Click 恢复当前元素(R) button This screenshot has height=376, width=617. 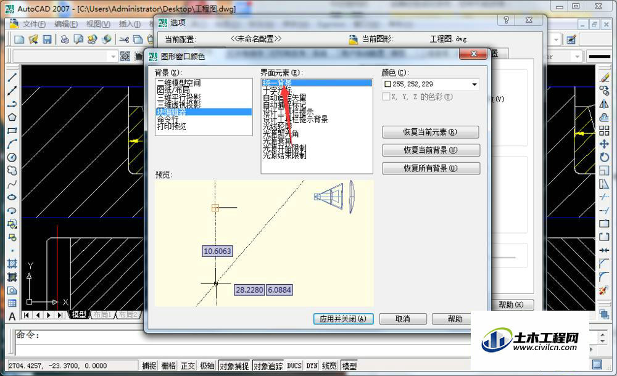coord(431,132)
